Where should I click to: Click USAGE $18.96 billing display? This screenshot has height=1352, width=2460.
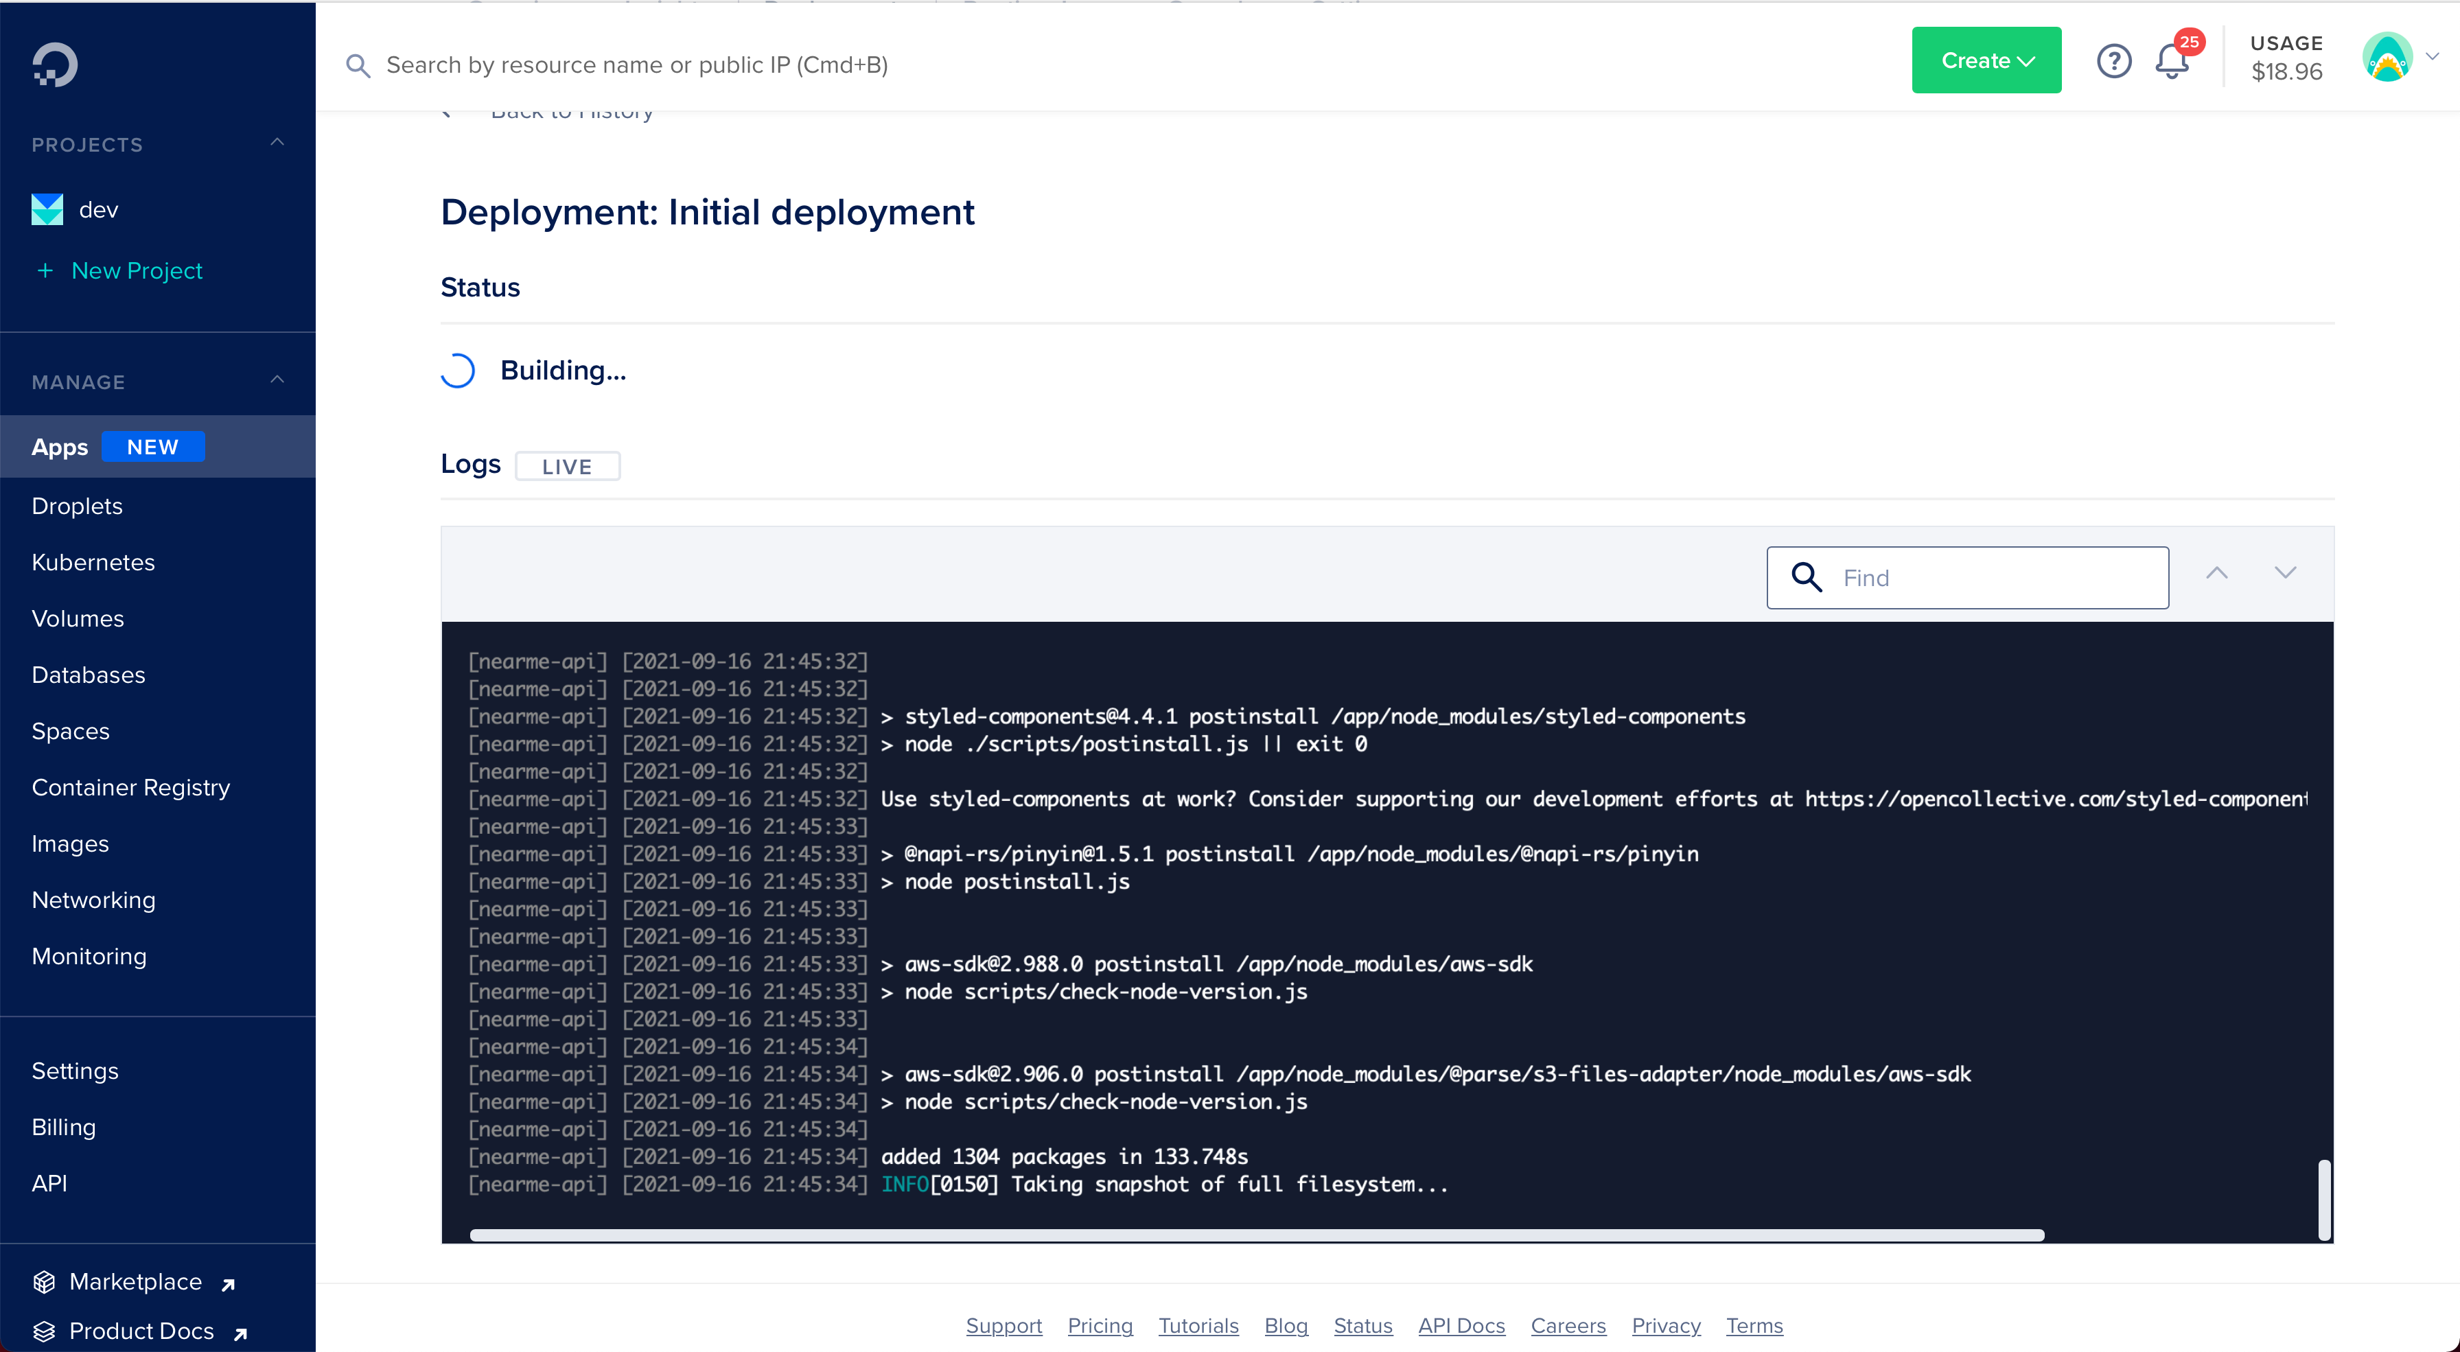point(2287,62)
